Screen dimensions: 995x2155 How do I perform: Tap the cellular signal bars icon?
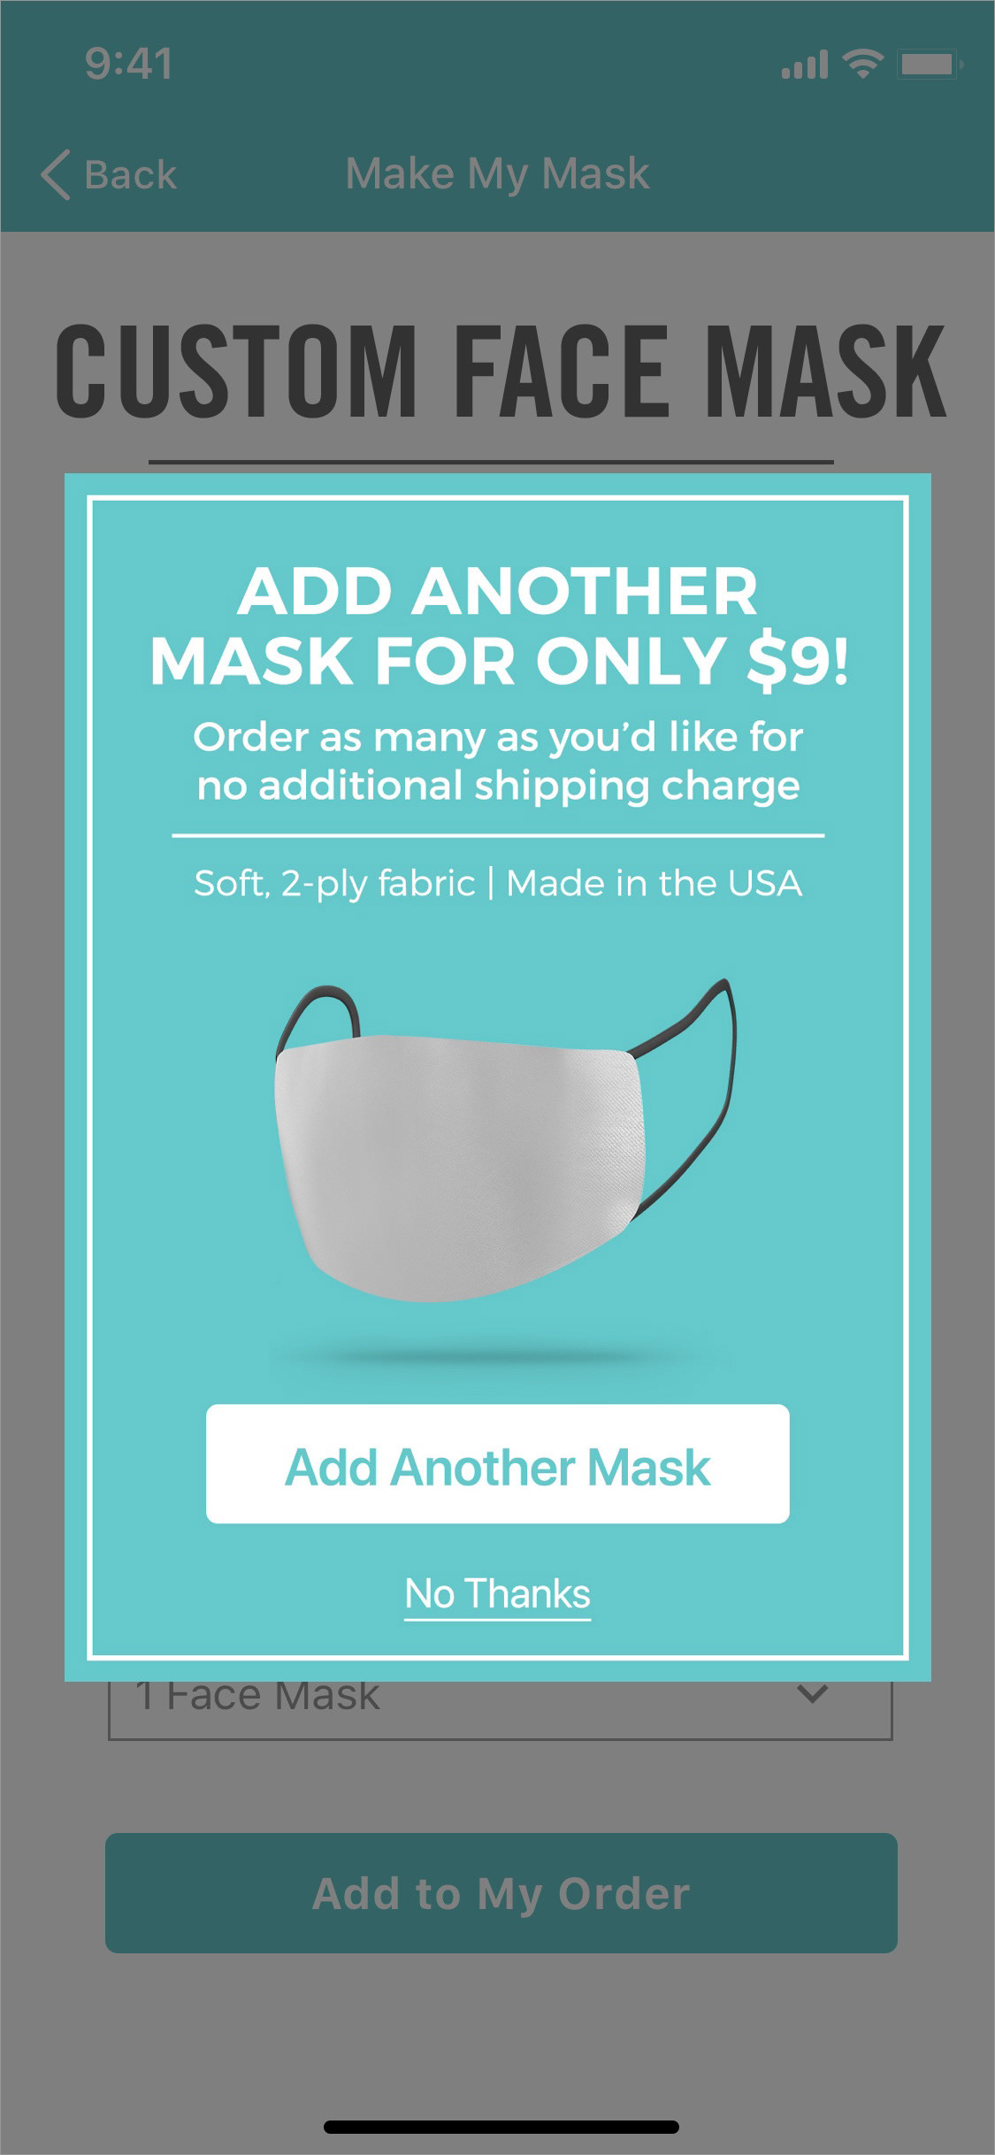[x=805, y=65]
